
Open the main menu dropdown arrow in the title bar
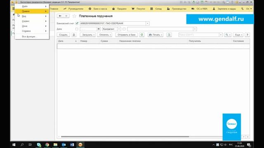tap(16, 2)
